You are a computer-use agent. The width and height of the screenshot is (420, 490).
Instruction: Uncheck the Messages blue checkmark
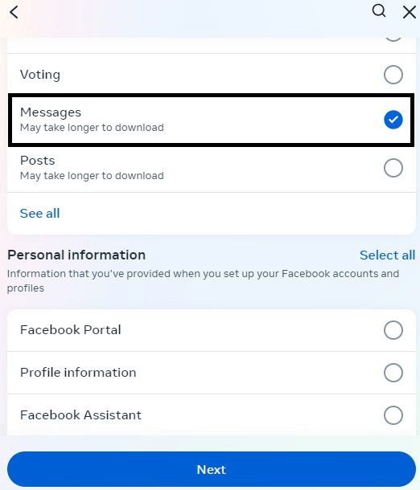click(x=393, y=120)
